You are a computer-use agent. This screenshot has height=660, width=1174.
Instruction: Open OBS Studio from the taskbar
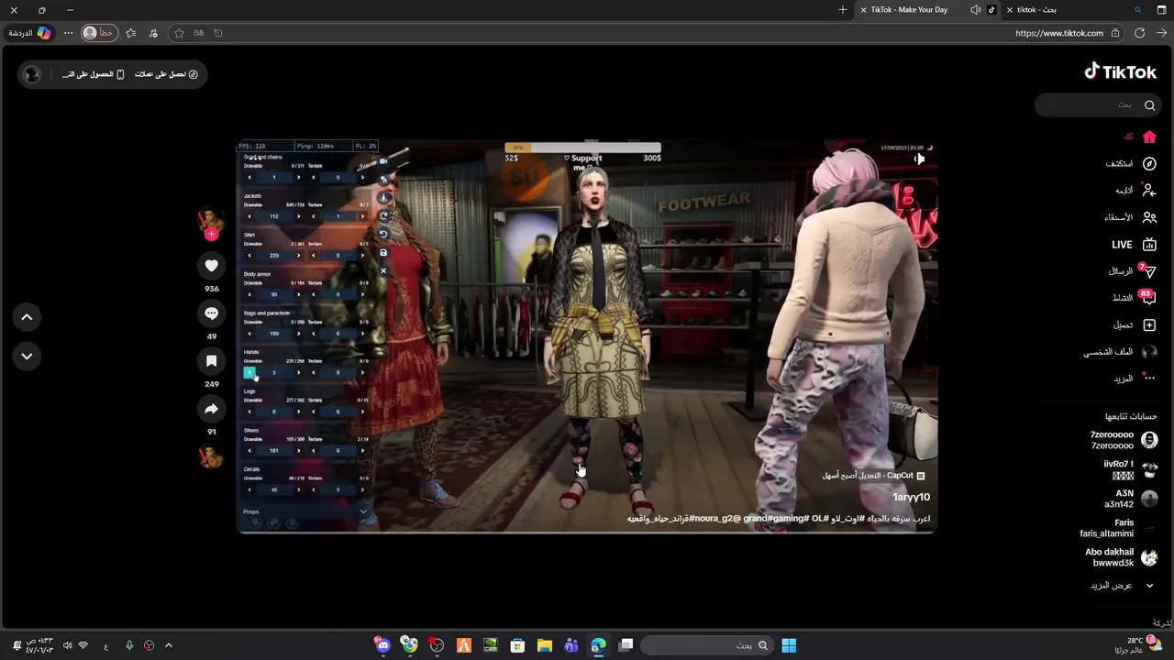[x=437, y=645]
